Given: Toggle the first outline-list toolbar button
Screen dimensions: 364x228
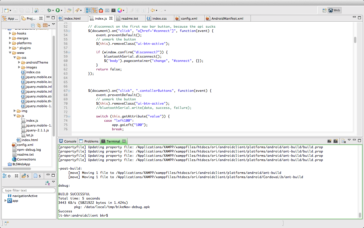Looking at the screenshot, I should (88, 10).
